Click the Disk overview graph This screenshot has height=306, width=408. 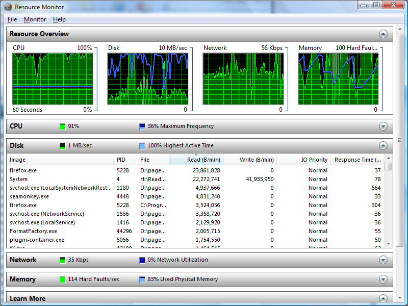(148, 79)
